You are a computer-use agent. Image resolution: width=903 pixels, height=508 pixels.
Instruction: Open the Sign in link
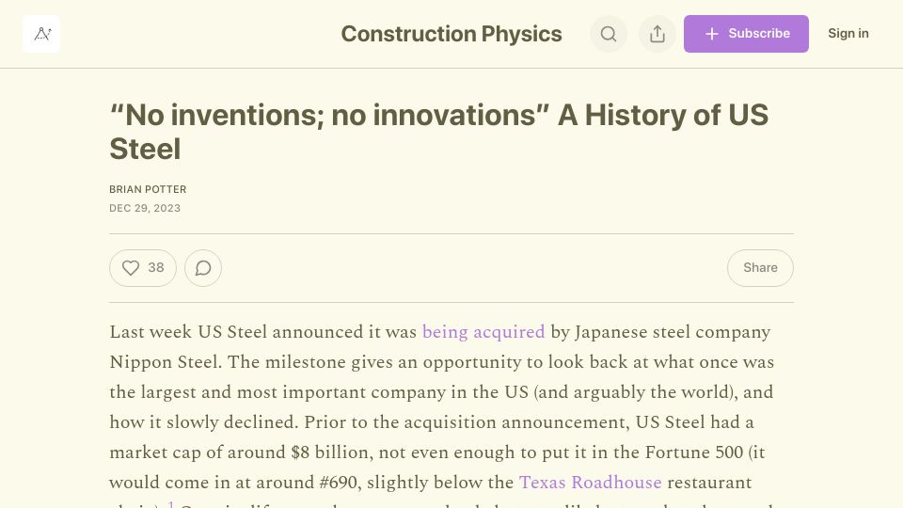848,34
